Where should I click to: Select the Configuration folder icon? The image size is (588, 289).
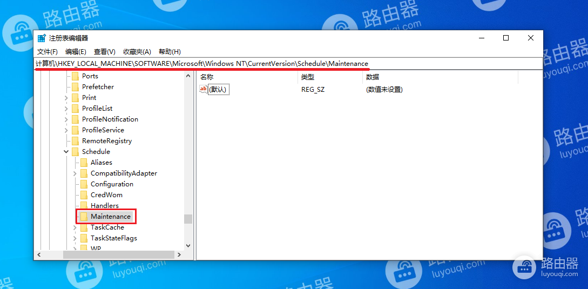pyautogui.click(x=84, y=184)
